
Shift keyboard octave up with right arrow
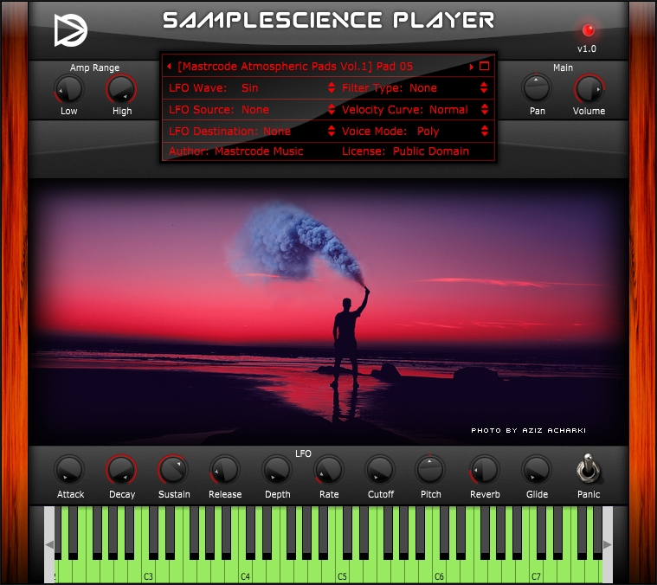(607, 544)
